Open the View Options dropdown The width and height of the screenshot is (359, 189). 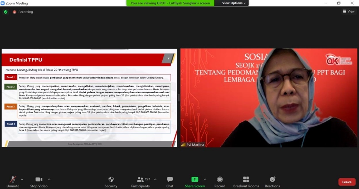pos(234,3)
